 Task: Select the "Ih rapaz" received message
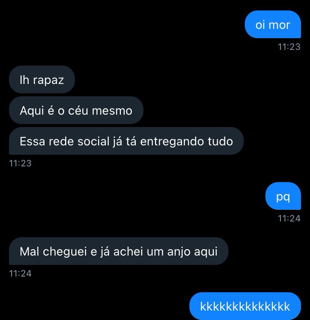(x=42, y=79)
